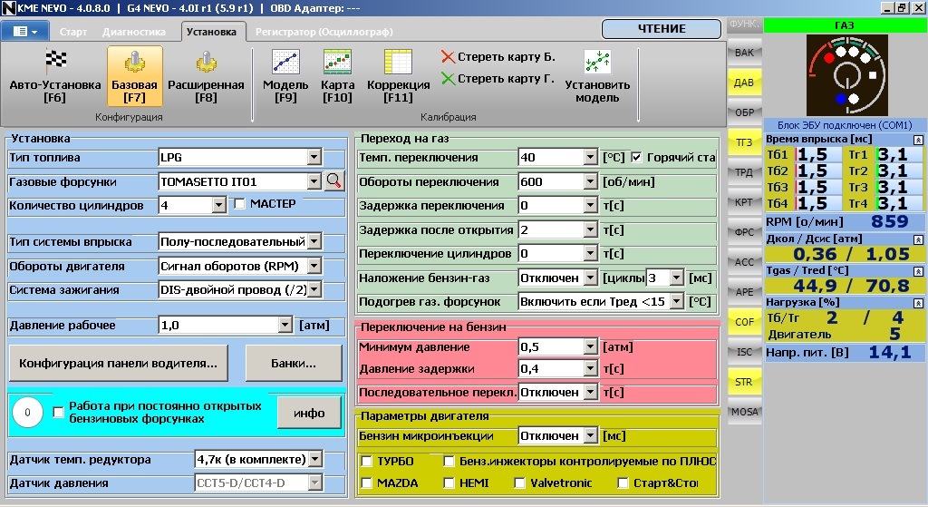This screenshot has width=928, height=507.
Task: Open Газовые форсунки dropdown
Action: click(314, 181)
